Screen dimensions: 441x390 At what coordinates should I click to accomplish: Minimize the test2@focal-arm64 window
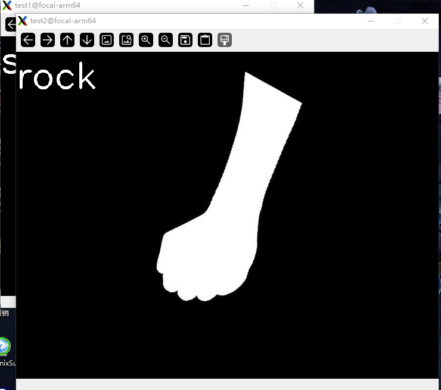[371, 21]
